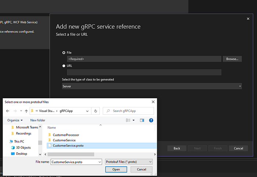Go forward in file picker navigation

(15, 111)
